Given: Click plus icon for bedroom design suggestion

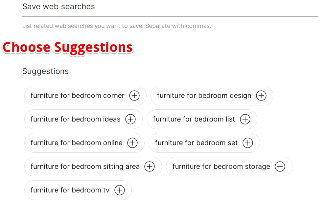Looking at the screenshot, I should pos(261,96).
